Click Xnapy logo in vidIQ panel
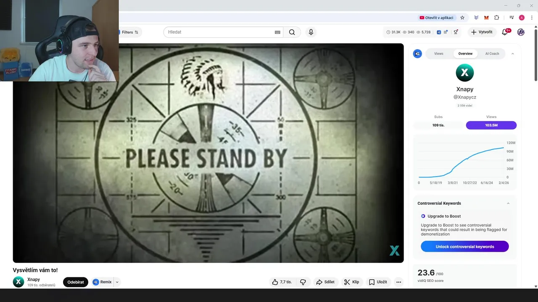 pyautogui.click(x=464, y=73)
